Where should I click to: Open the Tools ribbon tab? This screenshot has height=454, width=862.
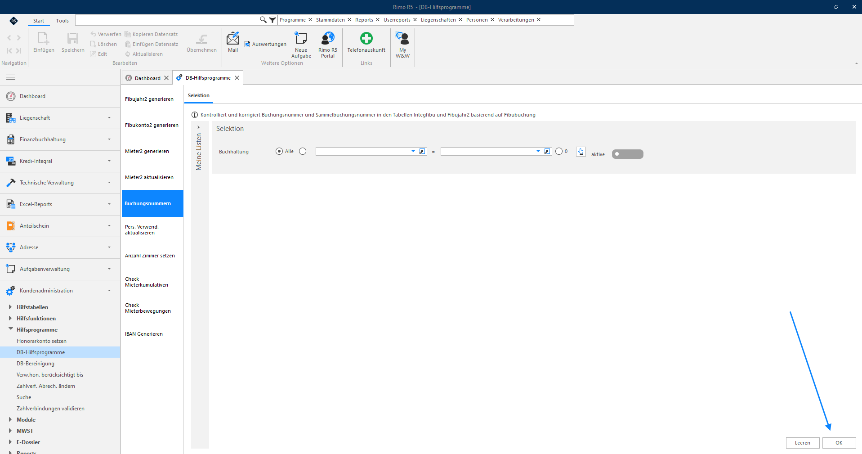(63, 21)
